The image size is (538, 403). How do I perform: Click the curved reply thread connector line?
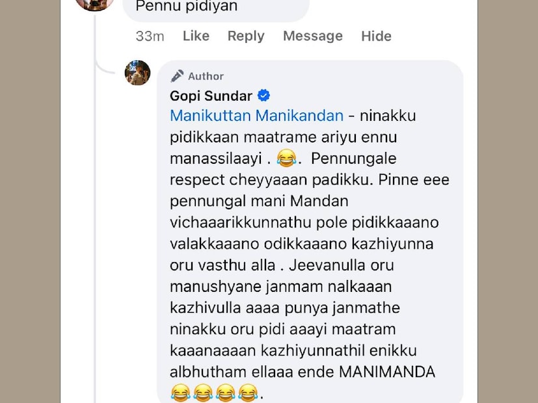point(104,66)
